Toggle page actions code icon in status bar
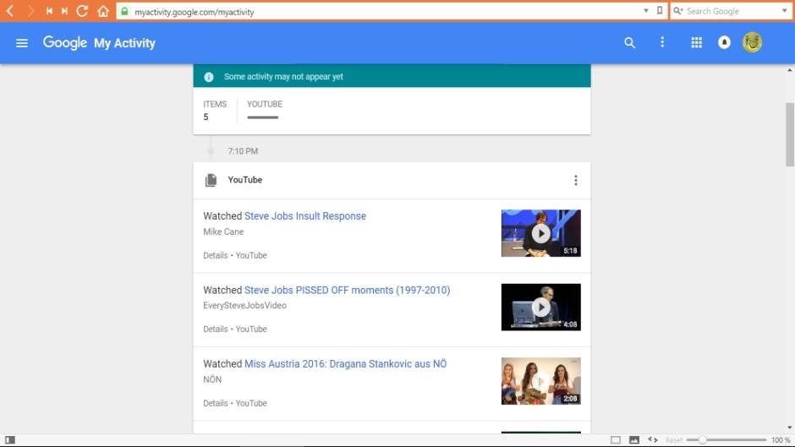 652,440
